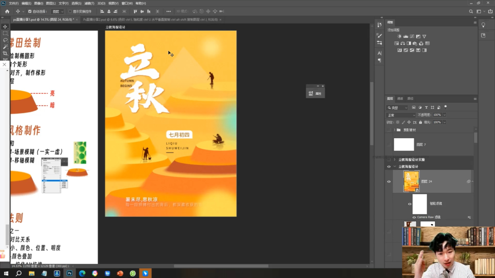Screen dimensions: 495x278
Task: Select the Magic Wand tool
Action: [5, 46]
